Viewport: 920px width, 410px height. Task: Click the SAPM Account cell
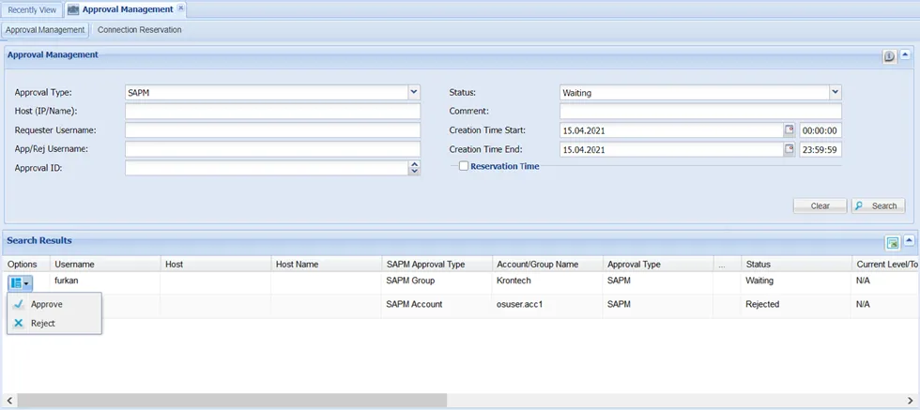coord(437,304)
